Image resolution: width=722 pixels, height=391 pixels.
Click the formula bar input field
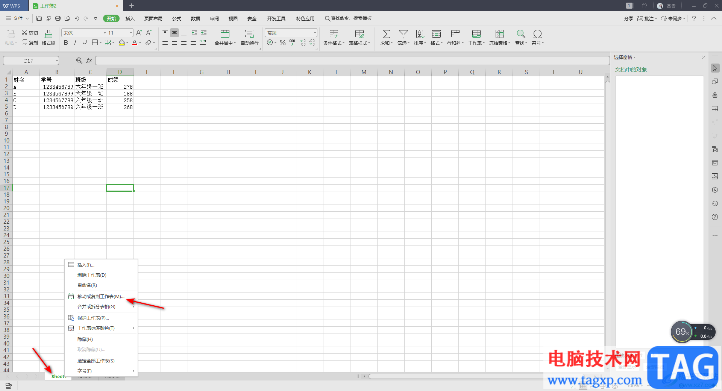[352, 61]
